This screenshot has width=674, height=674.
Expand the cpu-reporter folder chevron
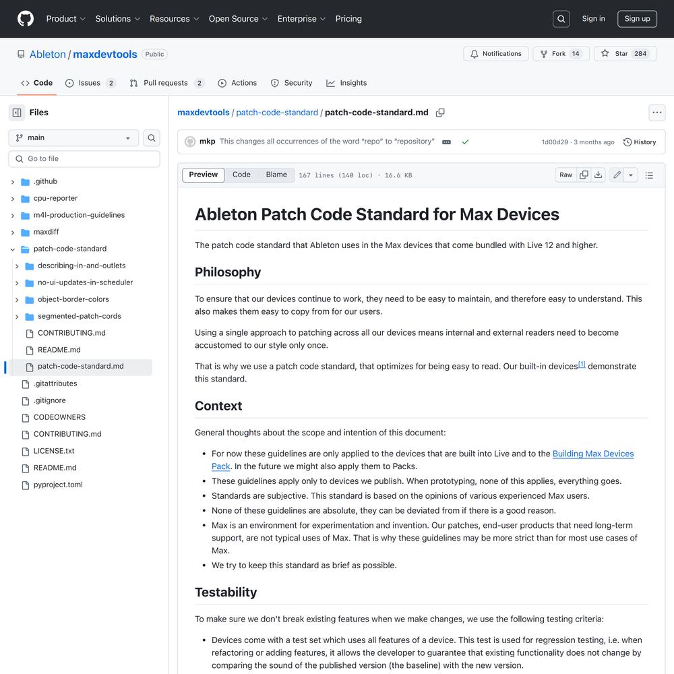(13, 199)
